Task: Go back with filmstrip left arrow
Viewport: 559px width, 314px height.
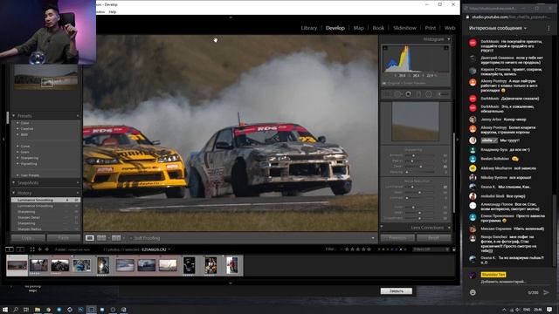Action: tap(39, 249)
